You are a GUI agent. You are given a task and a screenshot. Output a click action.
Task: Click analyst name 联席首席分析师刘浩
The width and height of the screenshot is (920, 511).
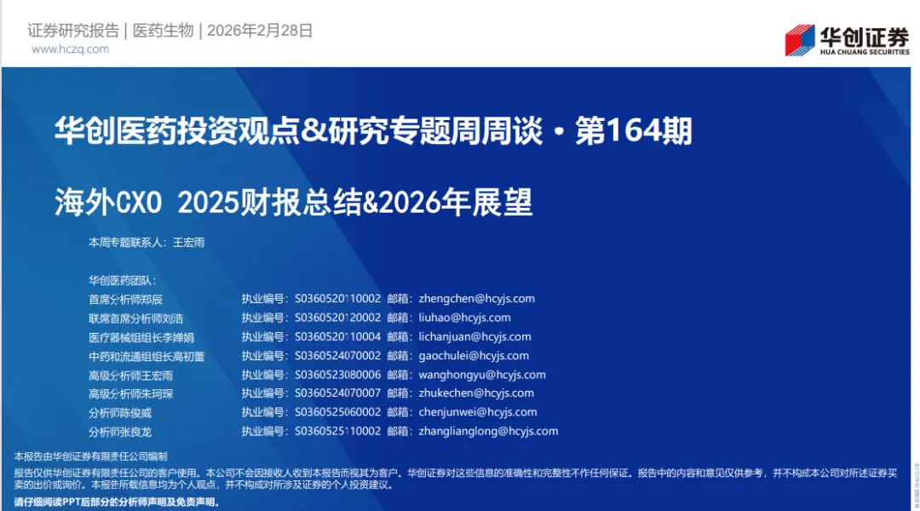(x=136, y=318)
